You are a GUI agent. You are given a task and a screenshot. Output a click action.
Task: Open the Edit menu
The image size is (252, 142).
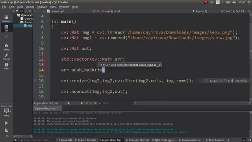point(11,7)
